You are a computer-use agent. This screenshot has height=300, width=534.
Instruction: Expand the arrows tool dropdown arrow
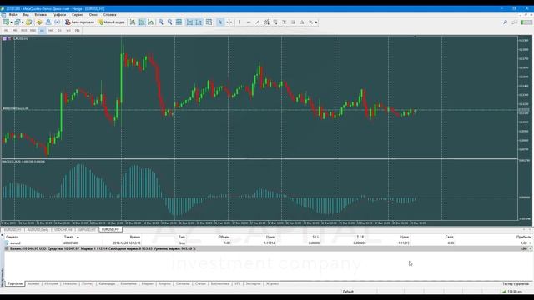click(316, 22)
